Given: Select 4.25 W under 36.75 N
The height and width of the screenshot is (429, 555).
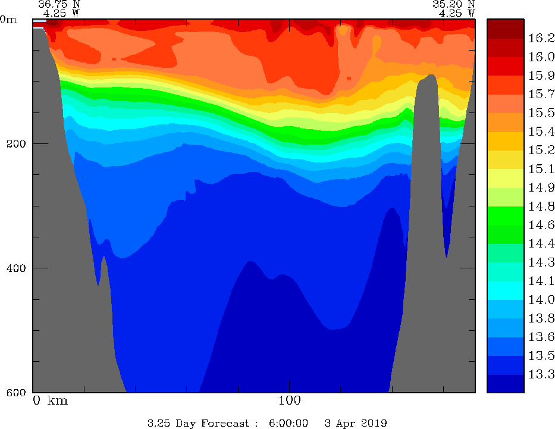Looking at the screenshot, I should 62,14.
